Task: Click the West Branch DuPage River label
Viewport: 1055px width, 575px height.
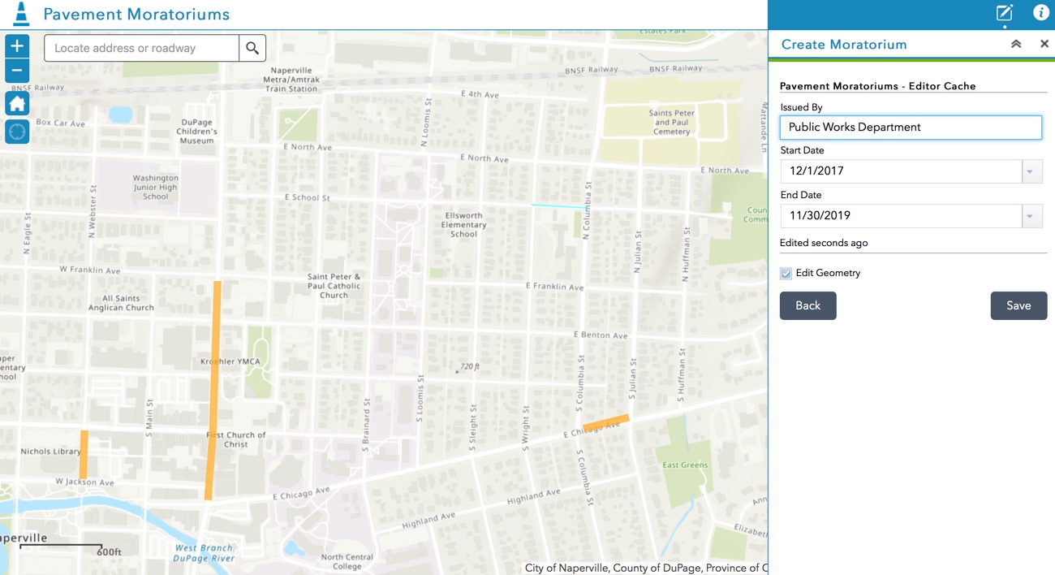Action: (x=205, y=553)
